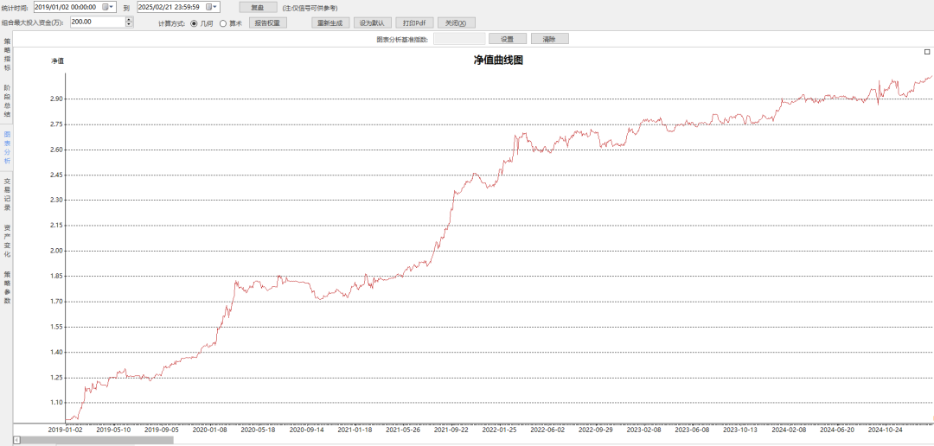Click 重新生成 to regenerate the report

[x=329, y=23]
